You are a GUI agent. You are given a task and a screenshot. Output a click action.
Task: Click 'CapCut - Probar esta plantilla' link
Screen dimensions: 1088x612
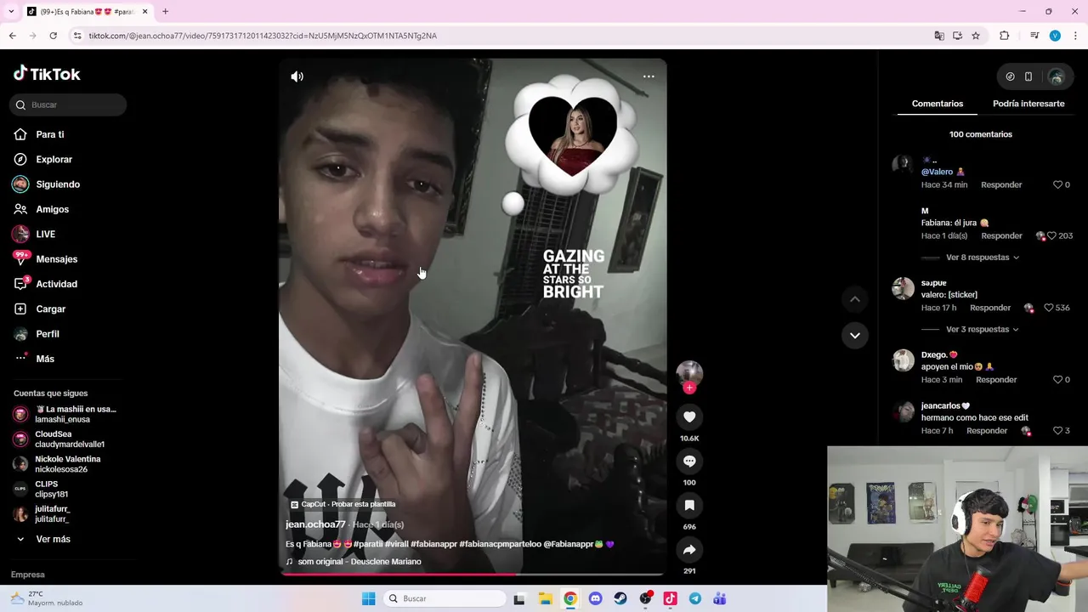[343, 504]
